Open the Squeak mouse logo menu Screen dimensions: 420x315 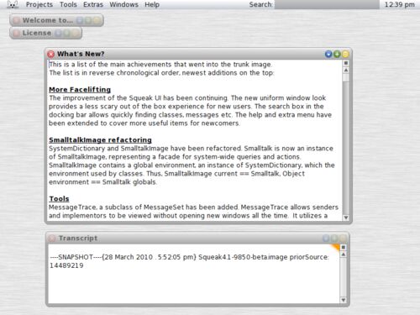click(x=13, y=4)
